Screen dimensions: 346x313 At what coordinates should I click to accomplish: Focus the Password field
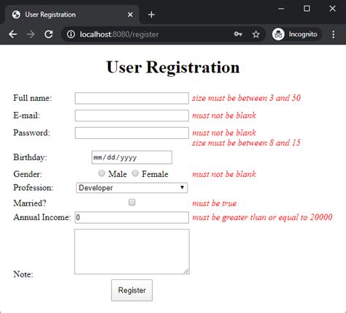click(x=131, y=133)
